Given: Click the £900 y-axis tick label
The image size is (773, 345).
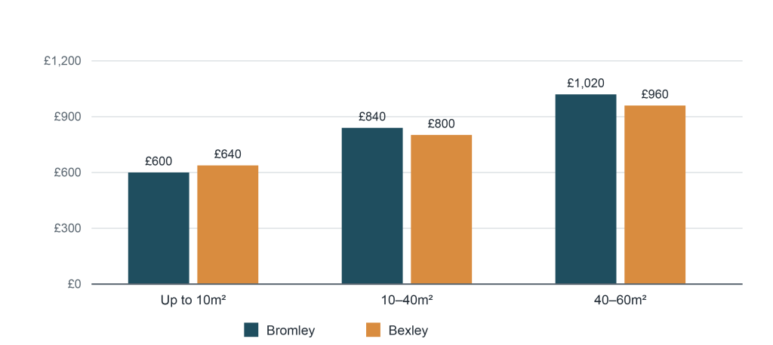Looking at the screenshot, I should (67, 117).
